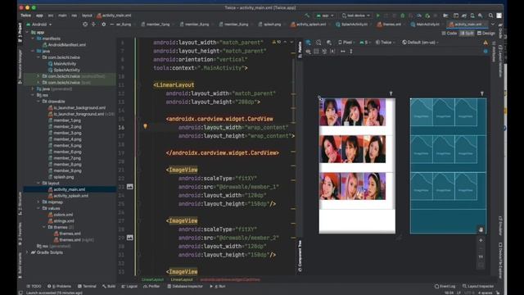
Task: Open the Palette side tab
Action: point(300,49)
